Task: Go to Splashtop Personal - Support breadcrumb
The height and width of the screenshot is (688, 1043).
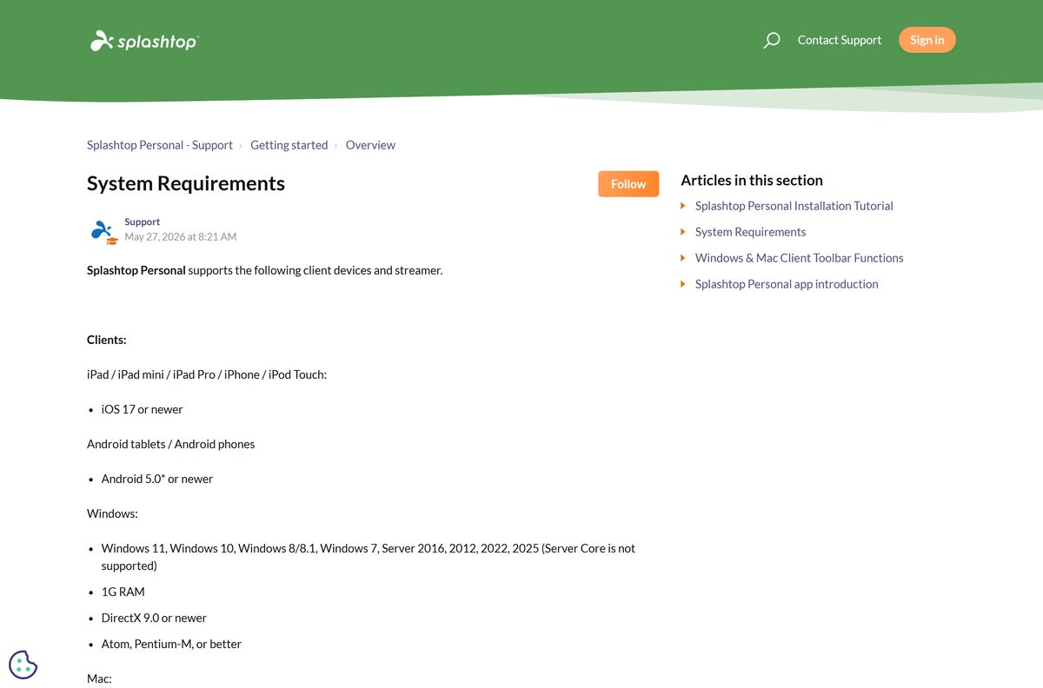Action: coord(160,145)
